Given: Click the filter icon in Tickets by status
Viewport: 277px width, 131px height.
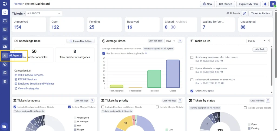Looking at the screenshot, I should [x=268, y=101].
